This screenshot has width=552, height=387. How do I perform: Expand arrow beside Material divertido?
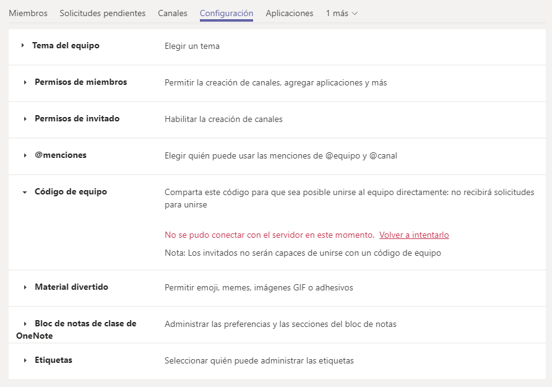point(25,287)
